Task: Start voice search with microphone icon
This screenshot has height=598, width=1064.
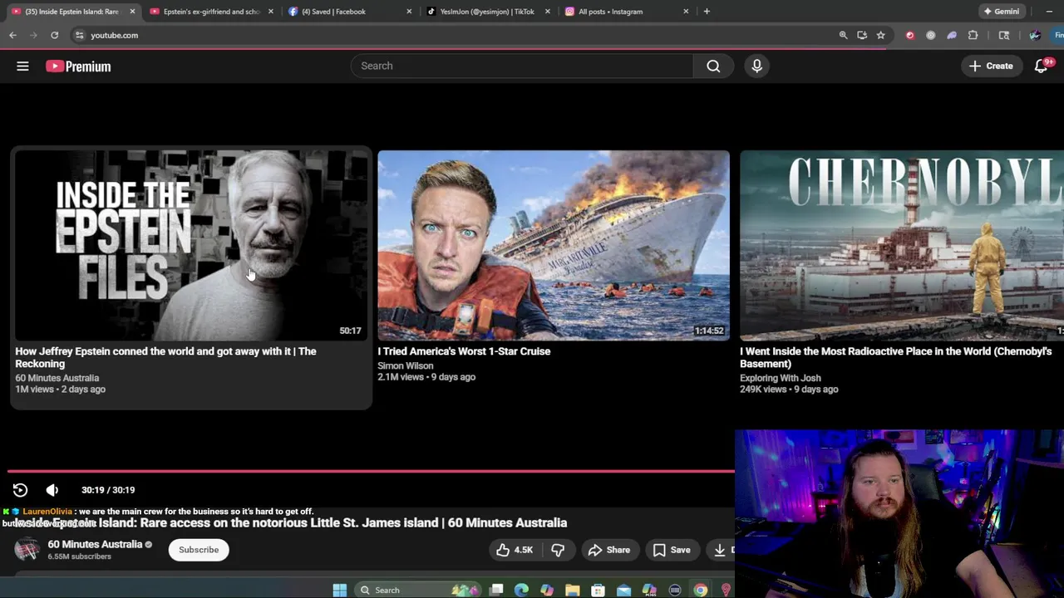Action: coord(756,66)
